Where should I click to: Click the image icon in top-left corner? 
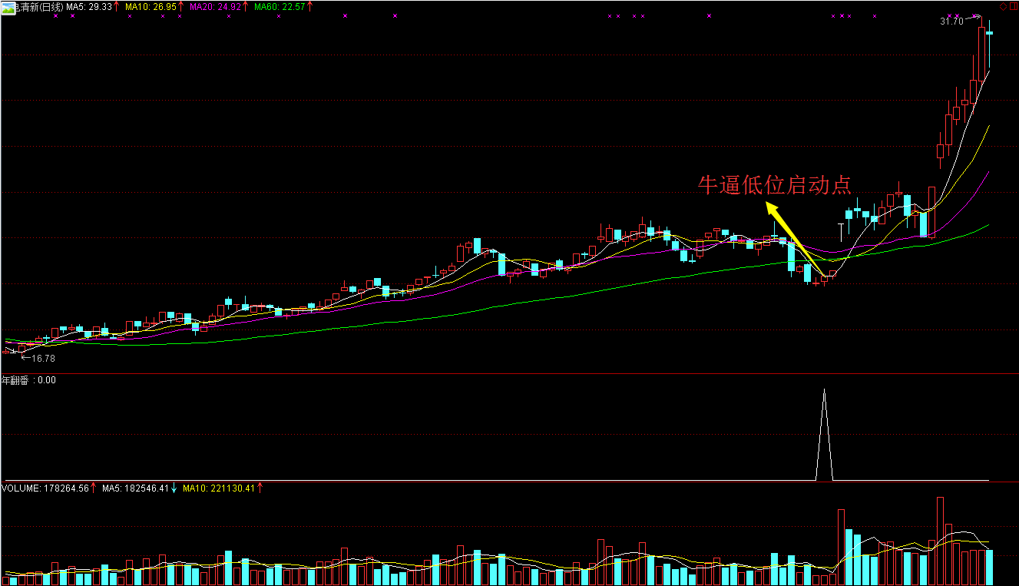tap(6, 6)
